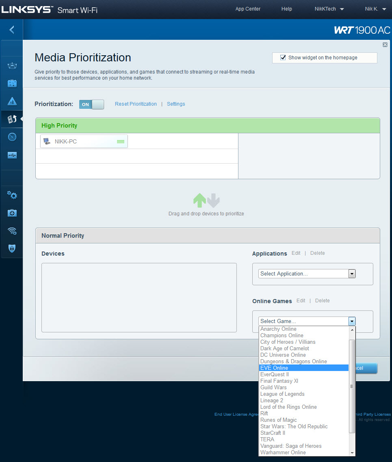
Task: Toggle Prioritization ON switch
Action: coord(91,104)
